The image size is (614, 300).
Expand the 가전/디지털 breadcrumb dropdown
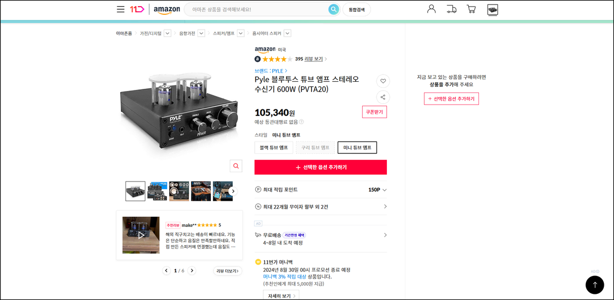tap(167, 33)
